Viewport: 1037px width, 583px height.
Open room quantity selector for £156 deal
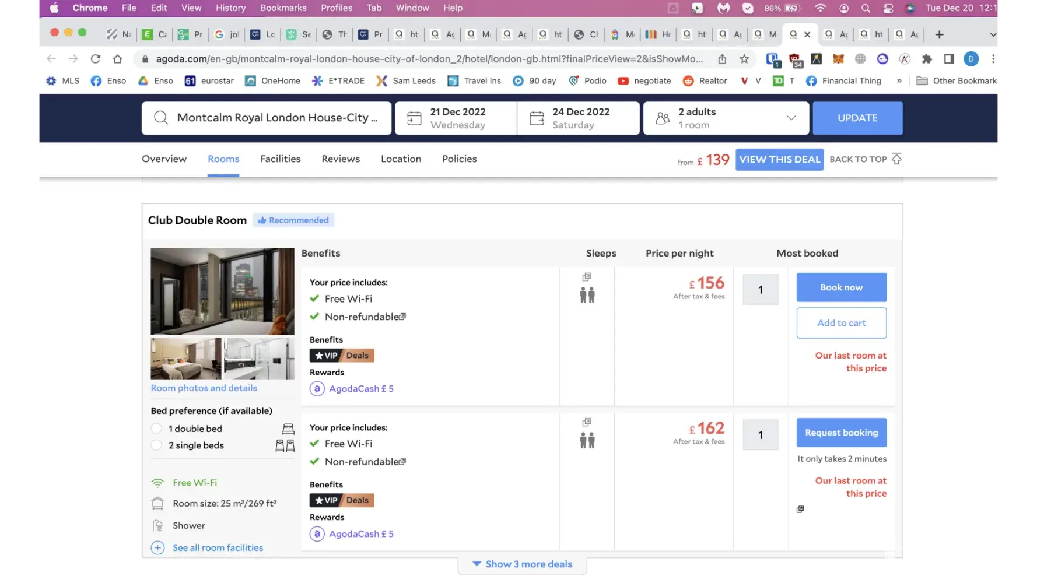(760, 290)
